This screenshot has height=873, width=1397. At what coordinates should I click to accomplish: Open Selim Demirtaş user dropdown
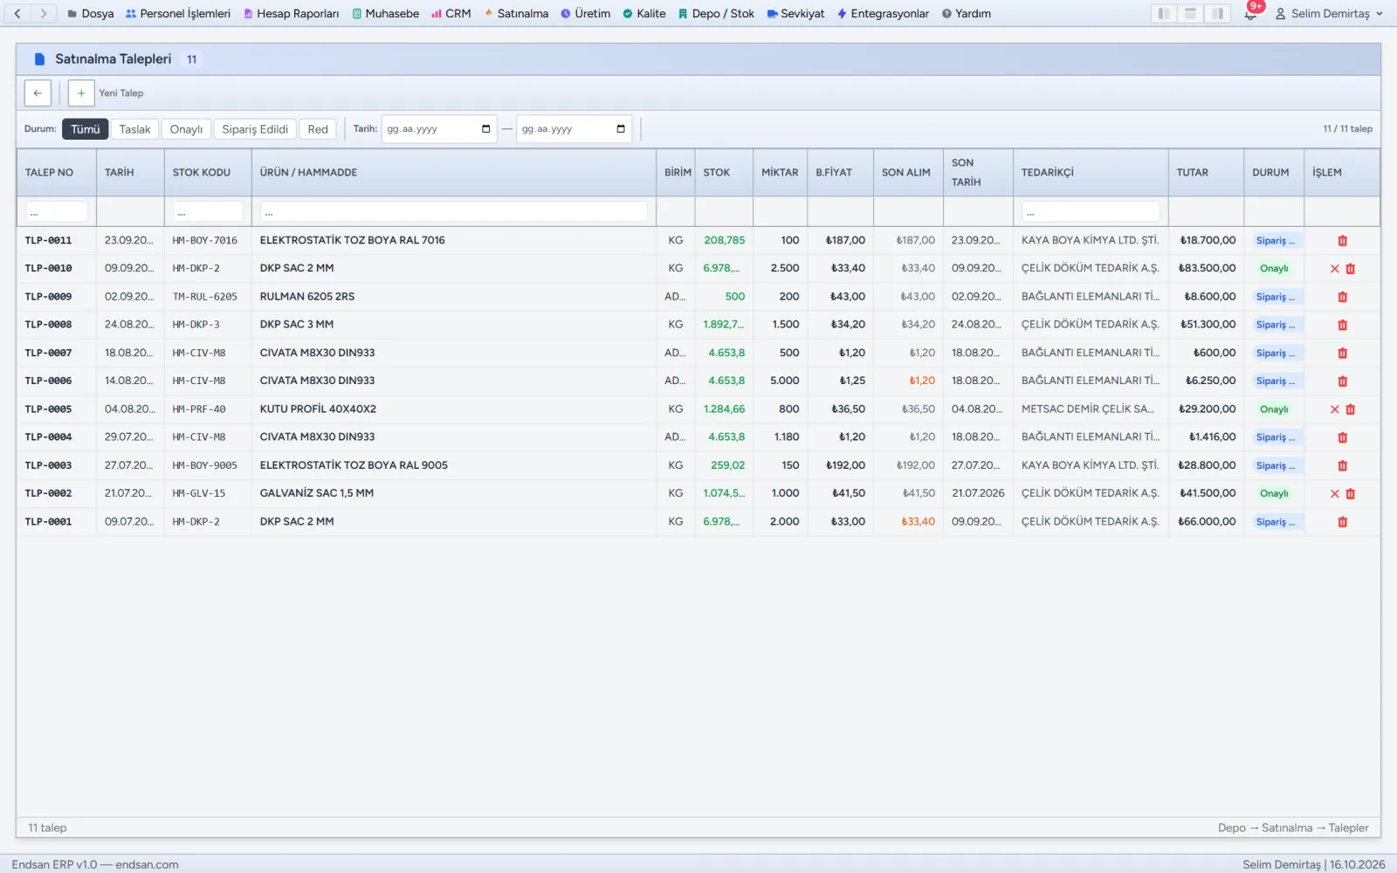click(1330, 14)
